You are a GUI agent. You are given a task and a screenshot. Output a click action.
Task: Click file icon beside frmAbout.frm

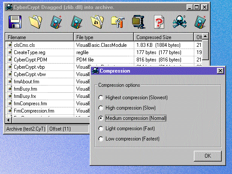[x=9, y=82]
